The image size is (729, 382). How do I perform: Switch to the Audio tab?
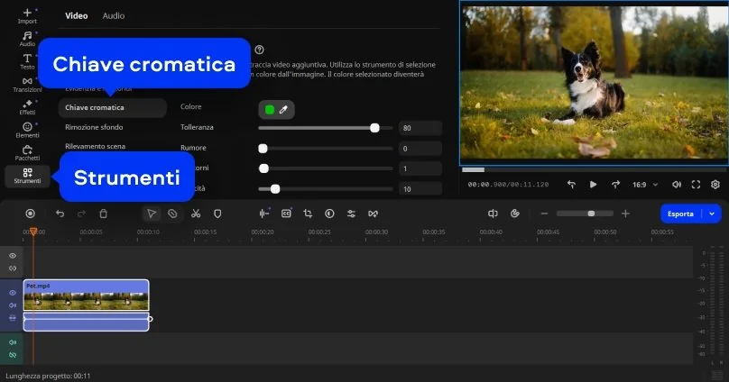114,16
